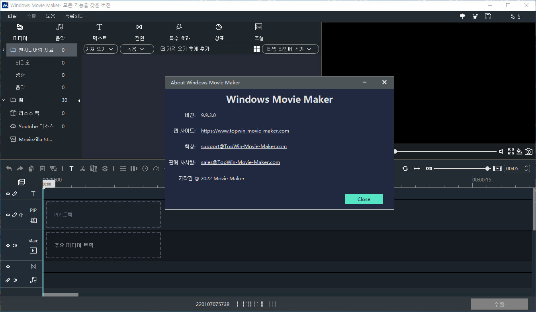Click the signpost icon in top bar

click(463, 16)
